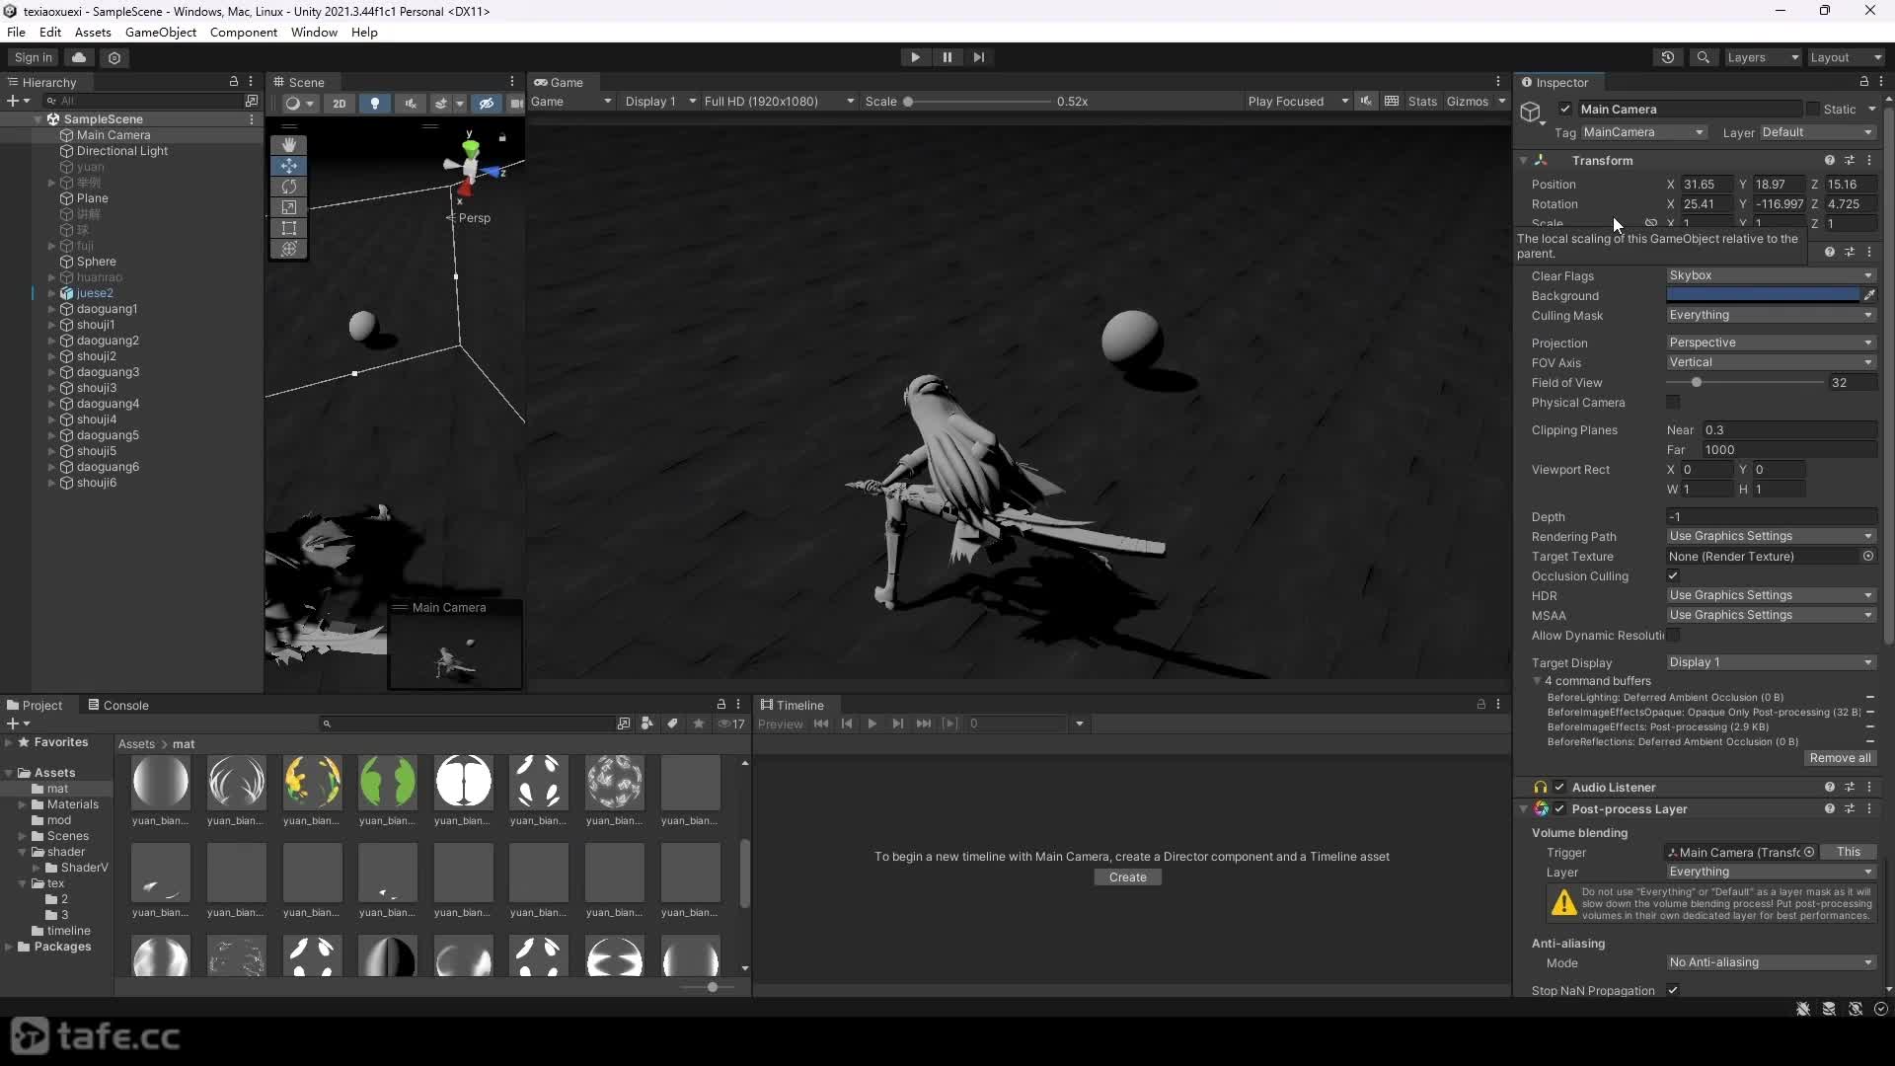This screenshot has height=1066, width=1895.
Task: Select the Move tool in Scene
Action: (289, 165)
